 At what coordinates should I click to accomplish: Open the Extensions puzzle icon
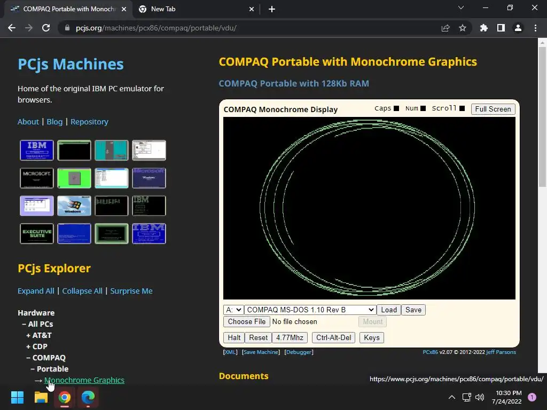click(484, 28)
